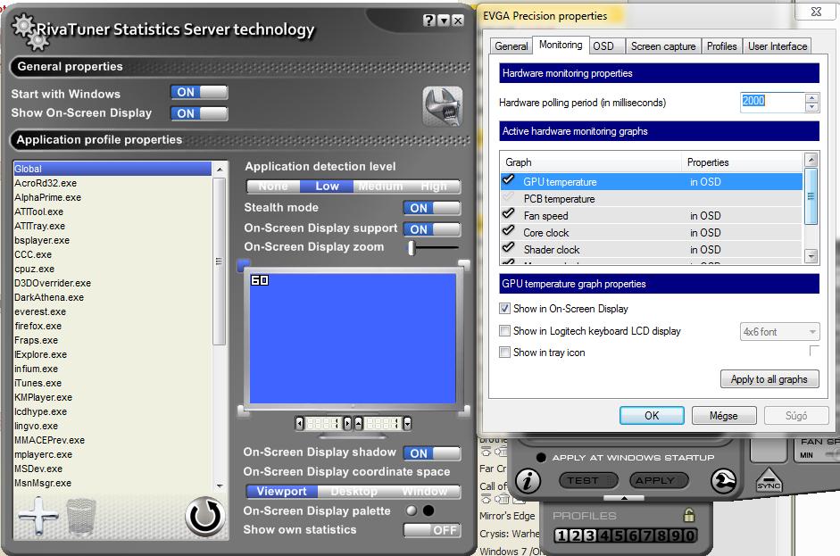Click the APPLY button in EVGA Precision

coord(660,480)
